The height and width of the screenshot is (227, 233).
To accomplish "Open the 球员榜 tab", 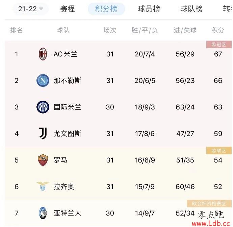I will (x=149, y=9).
